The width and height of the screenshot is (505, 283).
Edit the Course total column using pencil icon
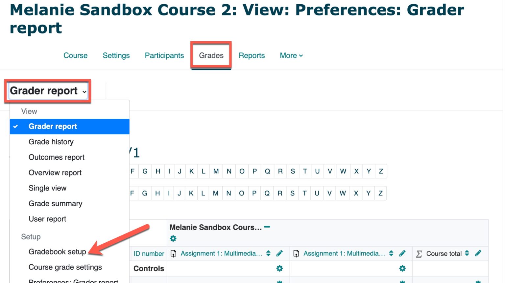coord(478,253)
